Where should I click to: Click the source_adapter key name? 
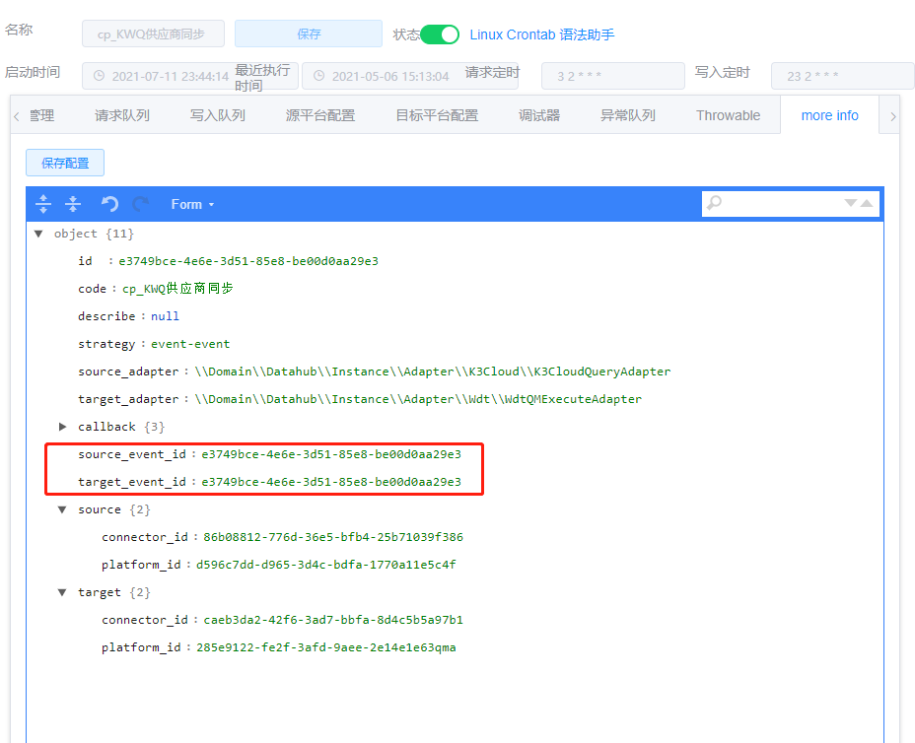point(128,371)
